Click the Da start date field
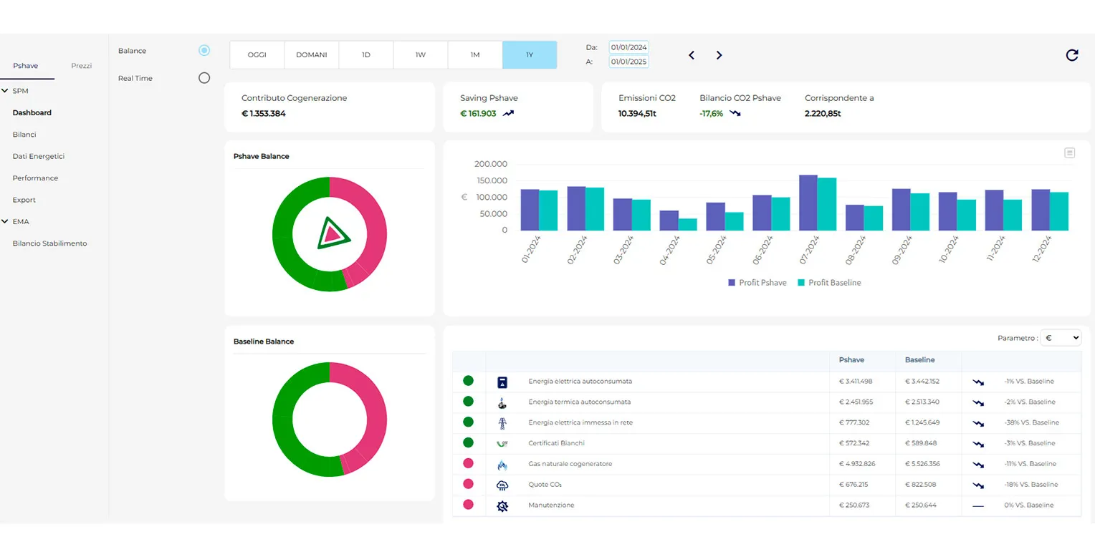The image size is (1095, 557). pyautogui.click(x=628, y=47)
